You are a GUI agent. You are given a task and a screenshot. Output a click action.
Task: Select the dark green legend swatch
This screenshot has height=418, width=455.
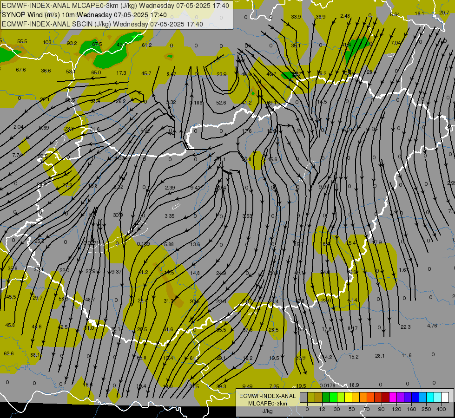326,397
